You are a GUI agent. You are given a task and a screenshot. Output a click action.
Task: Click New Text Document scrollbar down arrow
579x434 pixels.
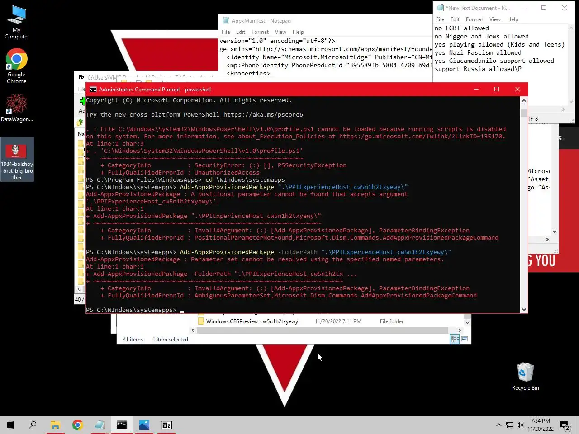571,102
